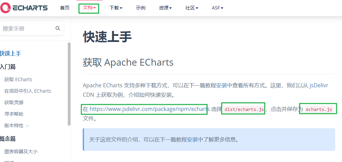This screenshot has width=342, height=162.
Task: Follow the 安装 link in blue note
Action: pos(193,139)
